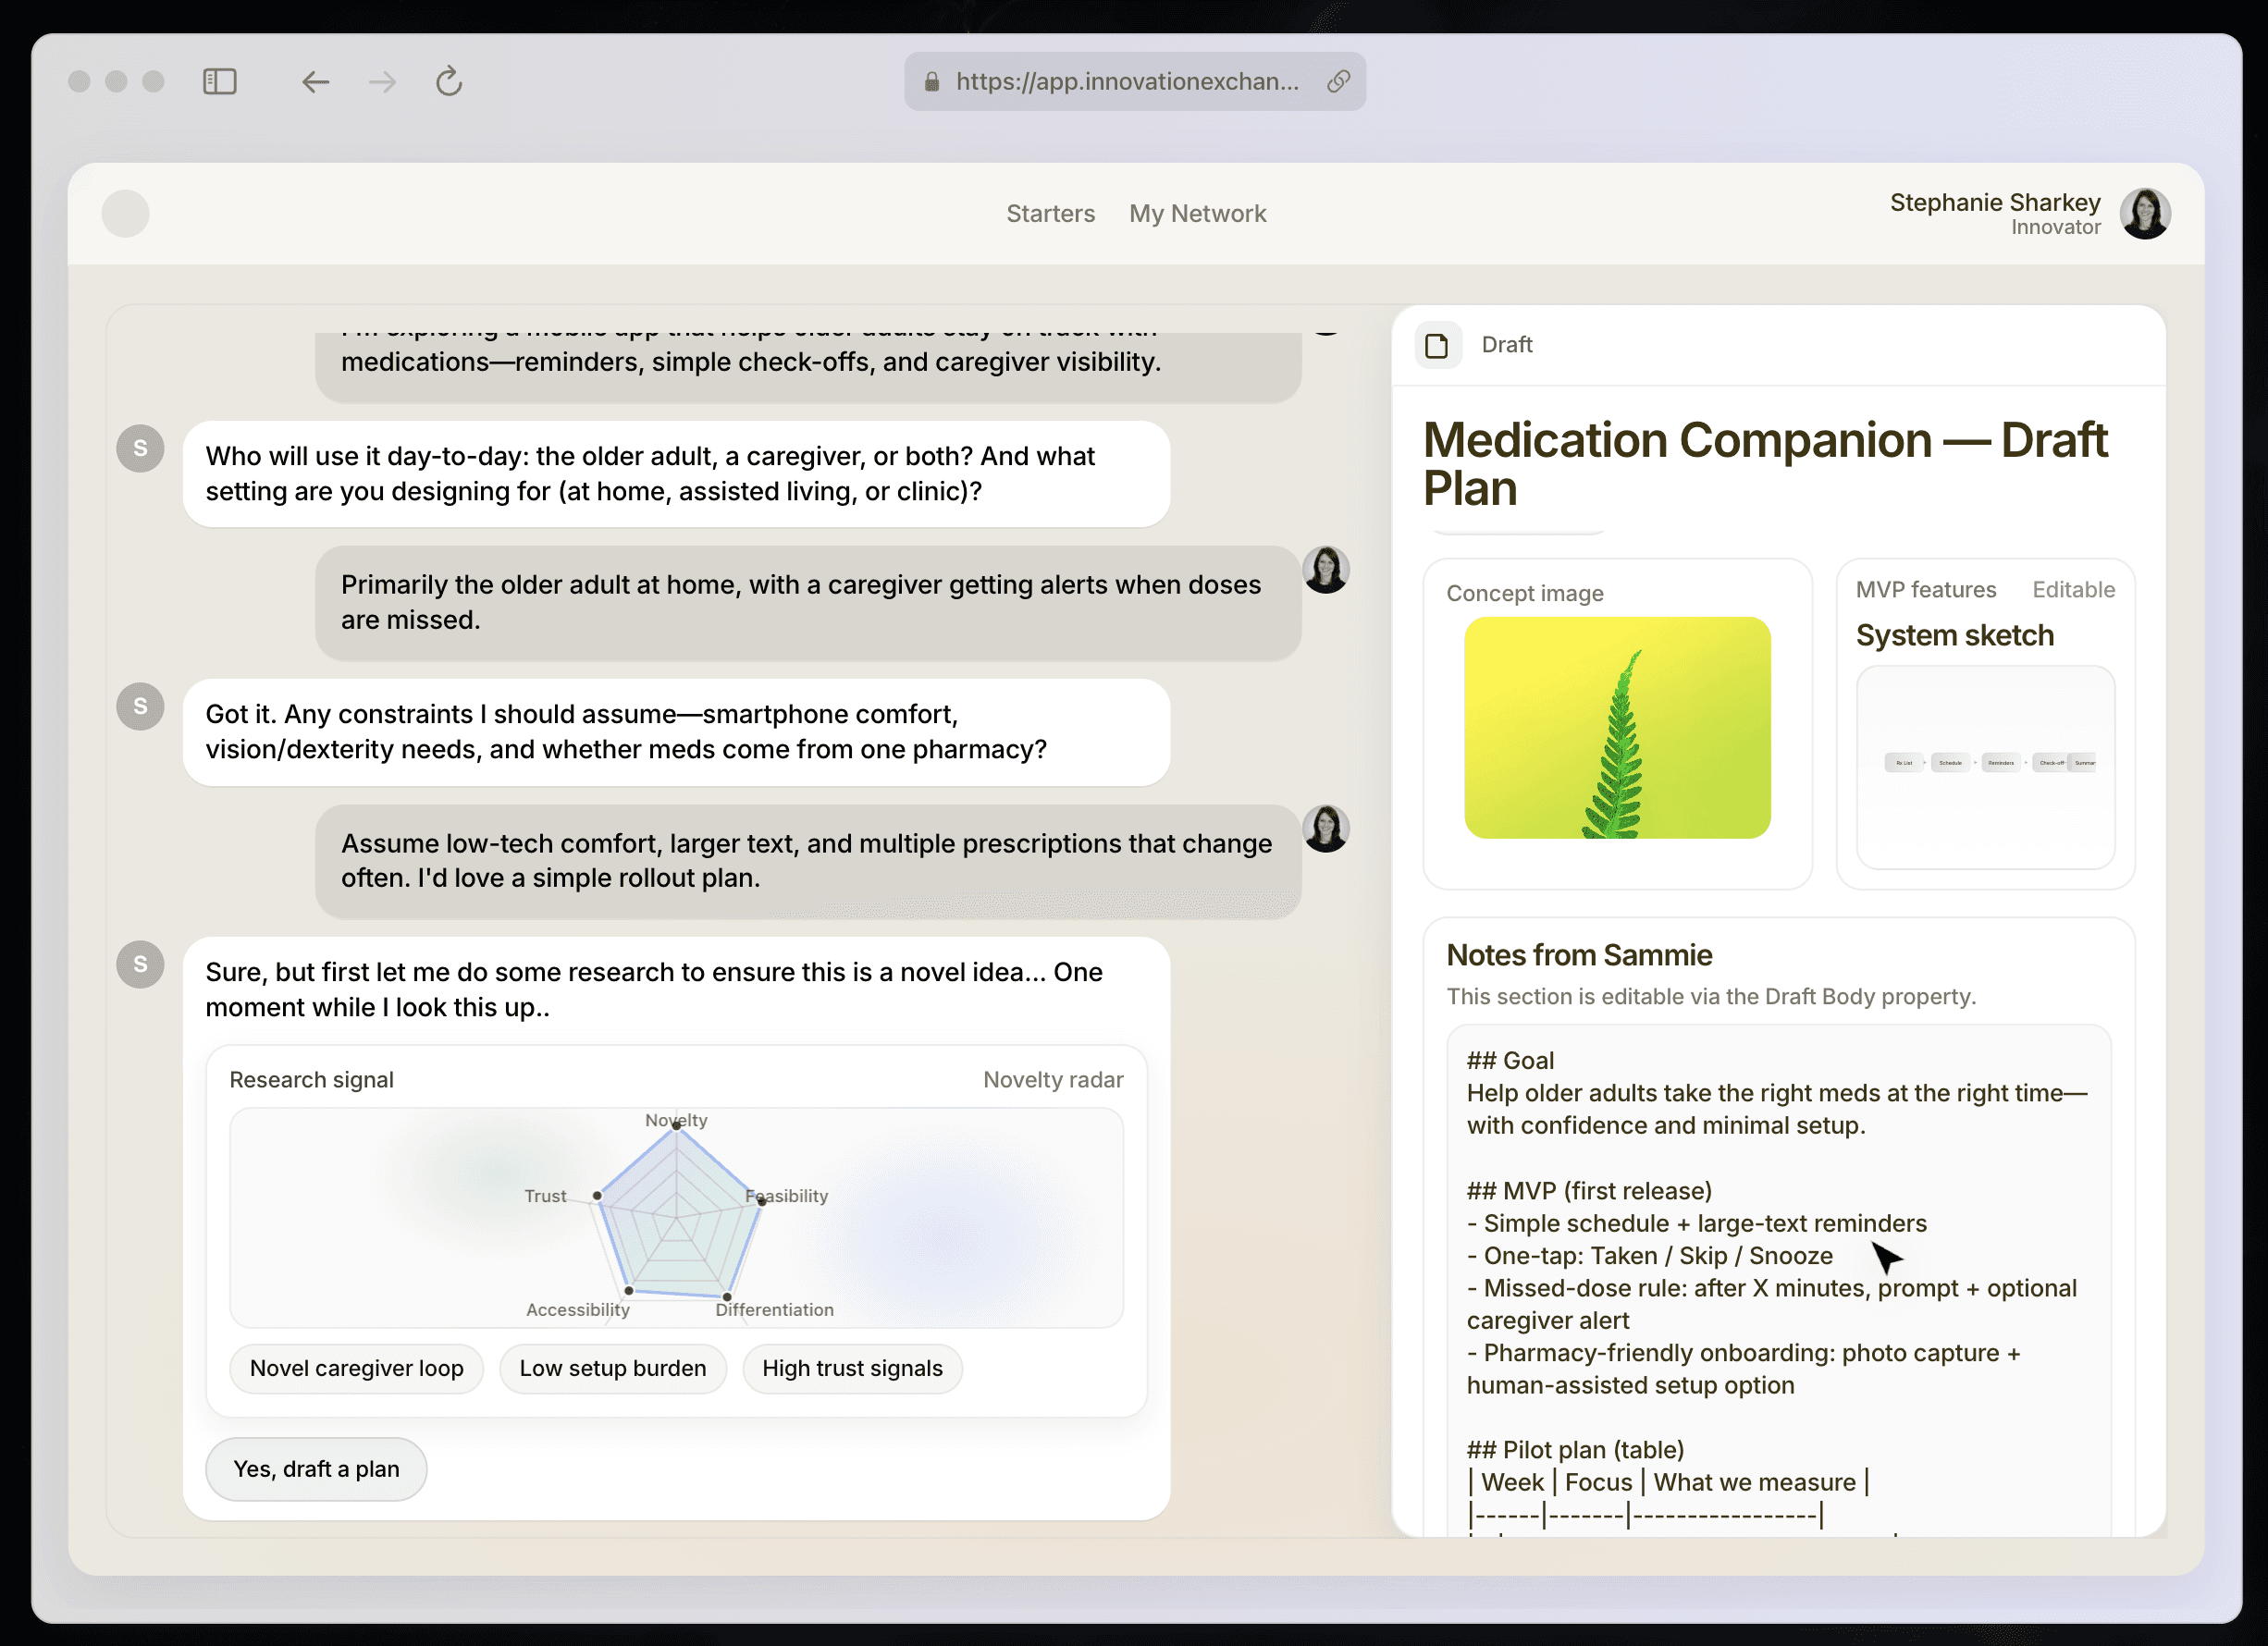Screen dimensions: 2268x1646
Task: Click the Novelty point on the radar chart
Action: pos(677,1125)
